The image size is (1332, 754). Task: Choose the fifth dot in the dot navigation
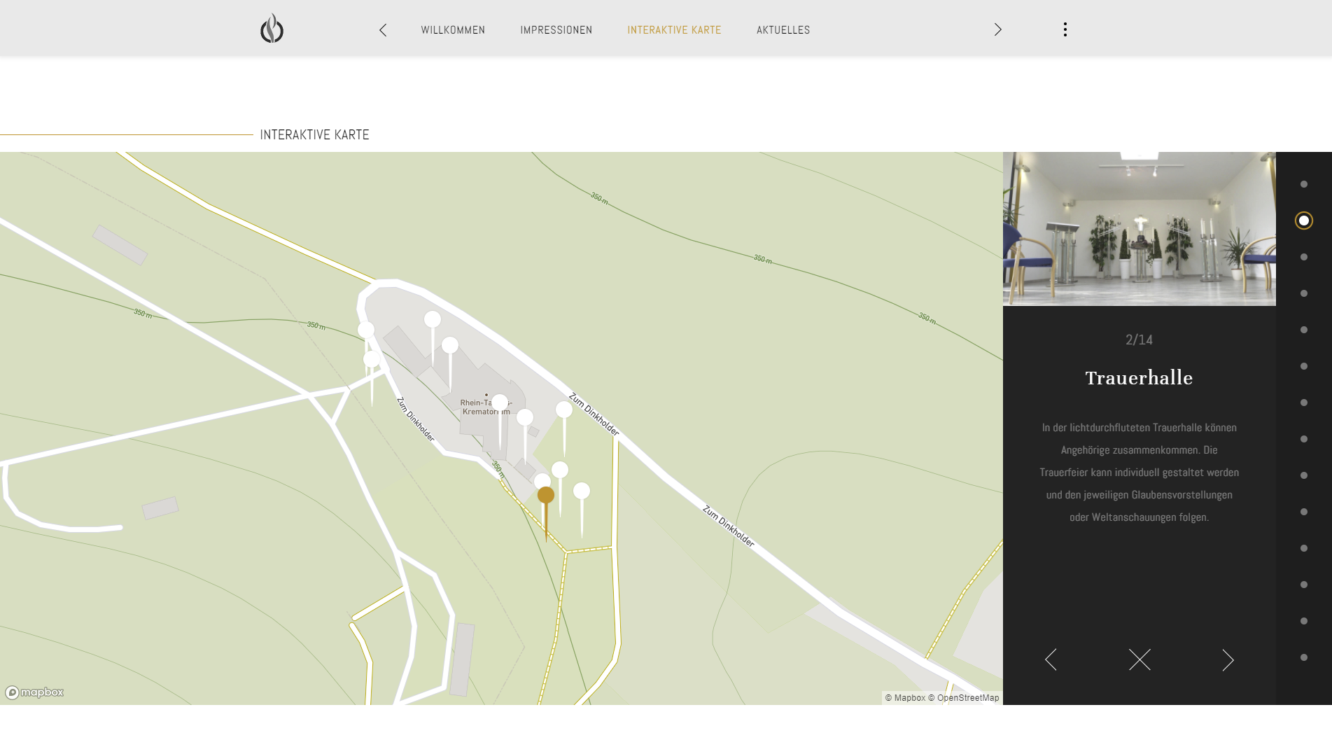1303,330
